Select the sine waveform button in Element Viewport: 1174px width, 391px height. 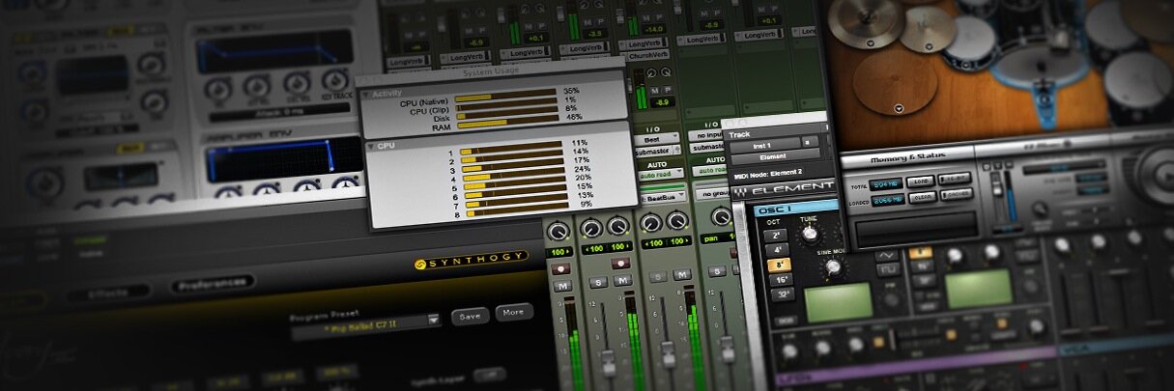click(x=885, y=255)
